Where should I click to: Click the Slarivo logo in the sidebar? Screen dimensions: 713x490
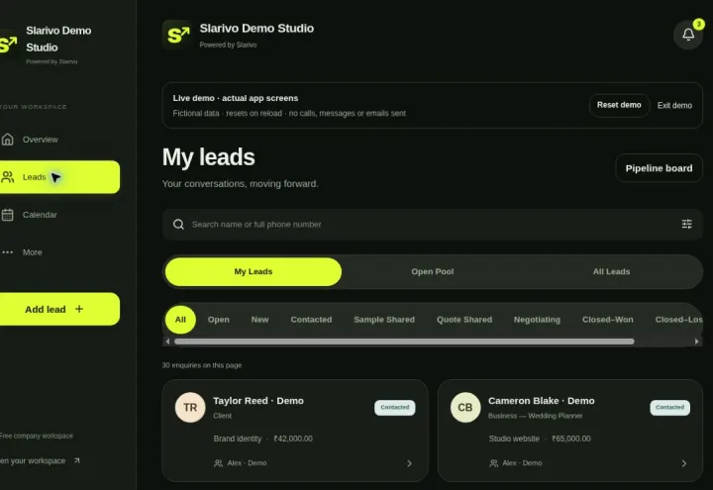point(8,45)
